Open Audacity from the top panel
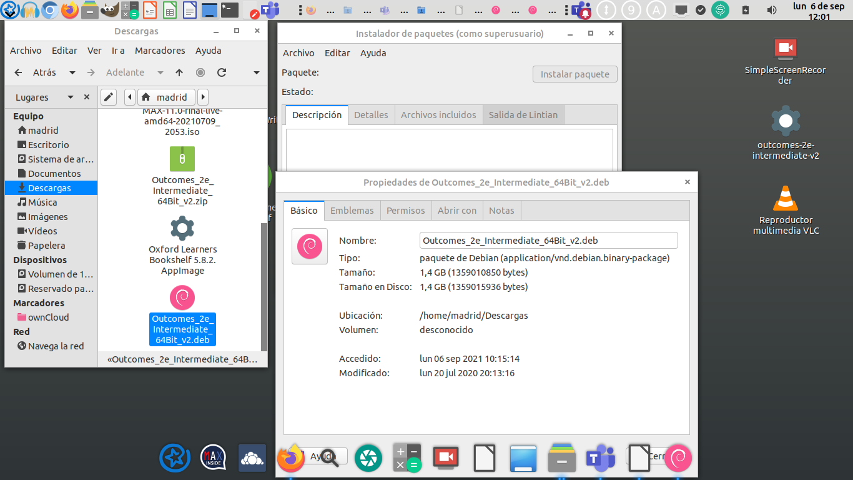The height and width of the screenshot is (480, 853). tap(30, 10)
